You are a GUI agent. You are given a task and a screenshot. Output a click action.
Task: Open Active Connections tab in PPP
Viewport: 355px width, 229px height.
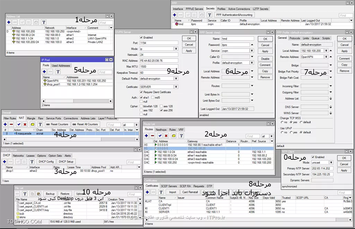(x=239, y=9)
